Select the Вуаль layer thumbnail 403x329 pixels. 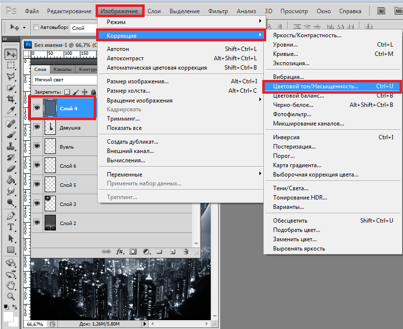coord(51,147)
